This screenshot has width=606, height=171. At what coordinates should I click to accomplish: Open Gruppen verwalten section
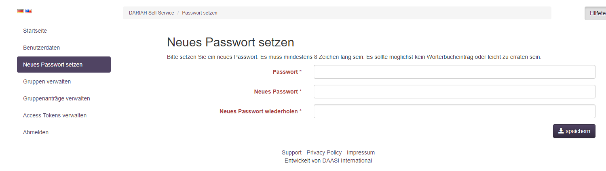click(47, 81)
